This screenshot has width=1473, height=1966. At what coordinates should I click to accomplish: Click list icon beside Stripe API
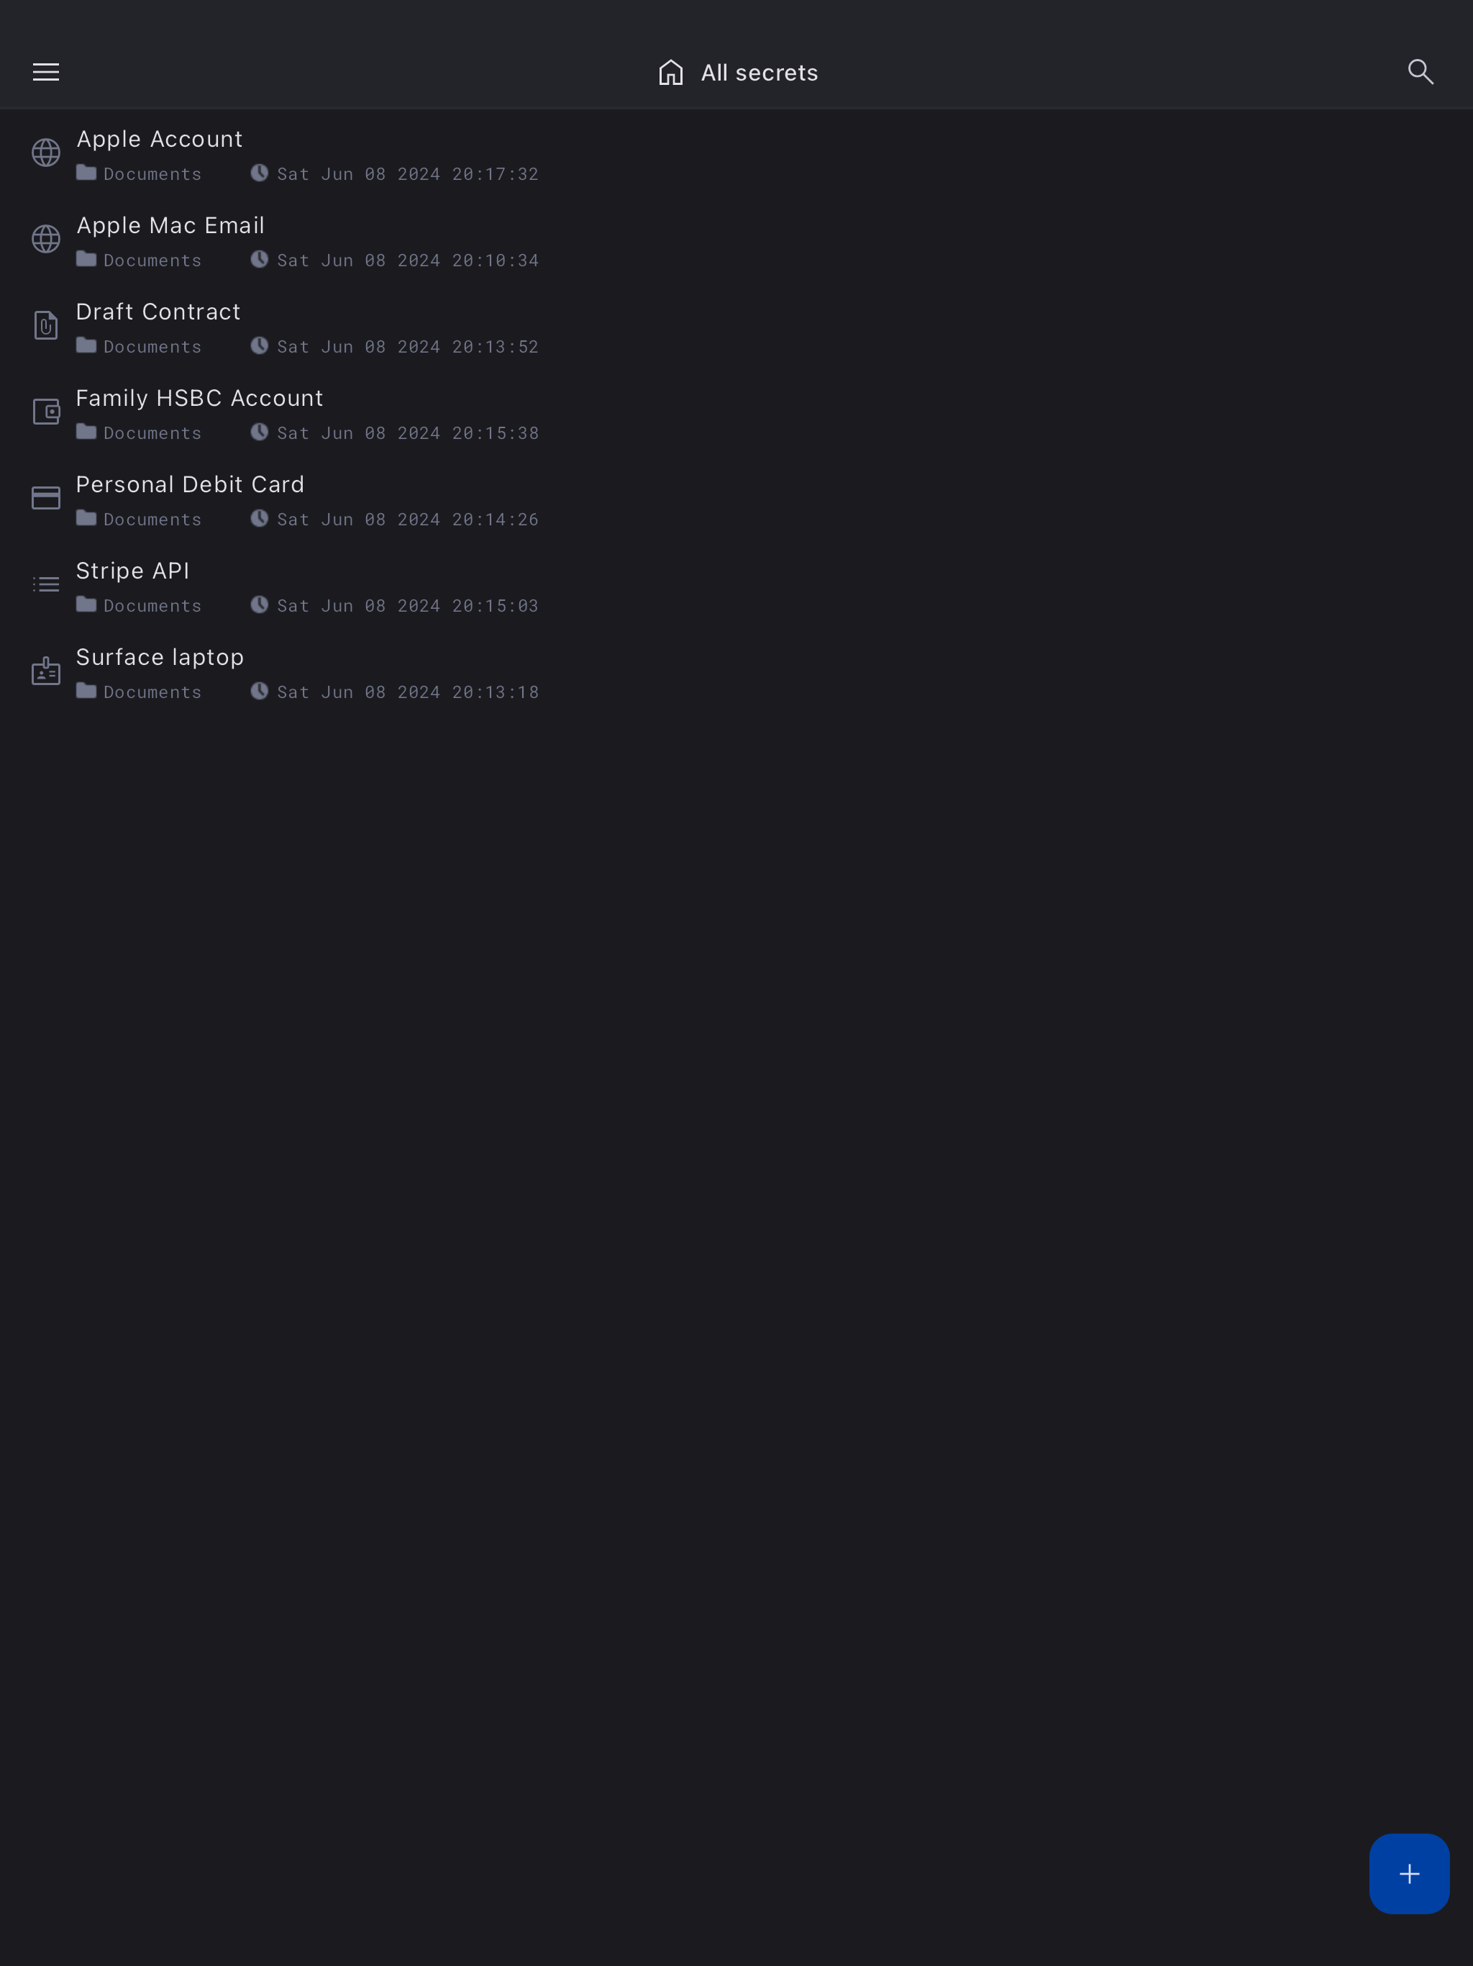tap(46, 584)
